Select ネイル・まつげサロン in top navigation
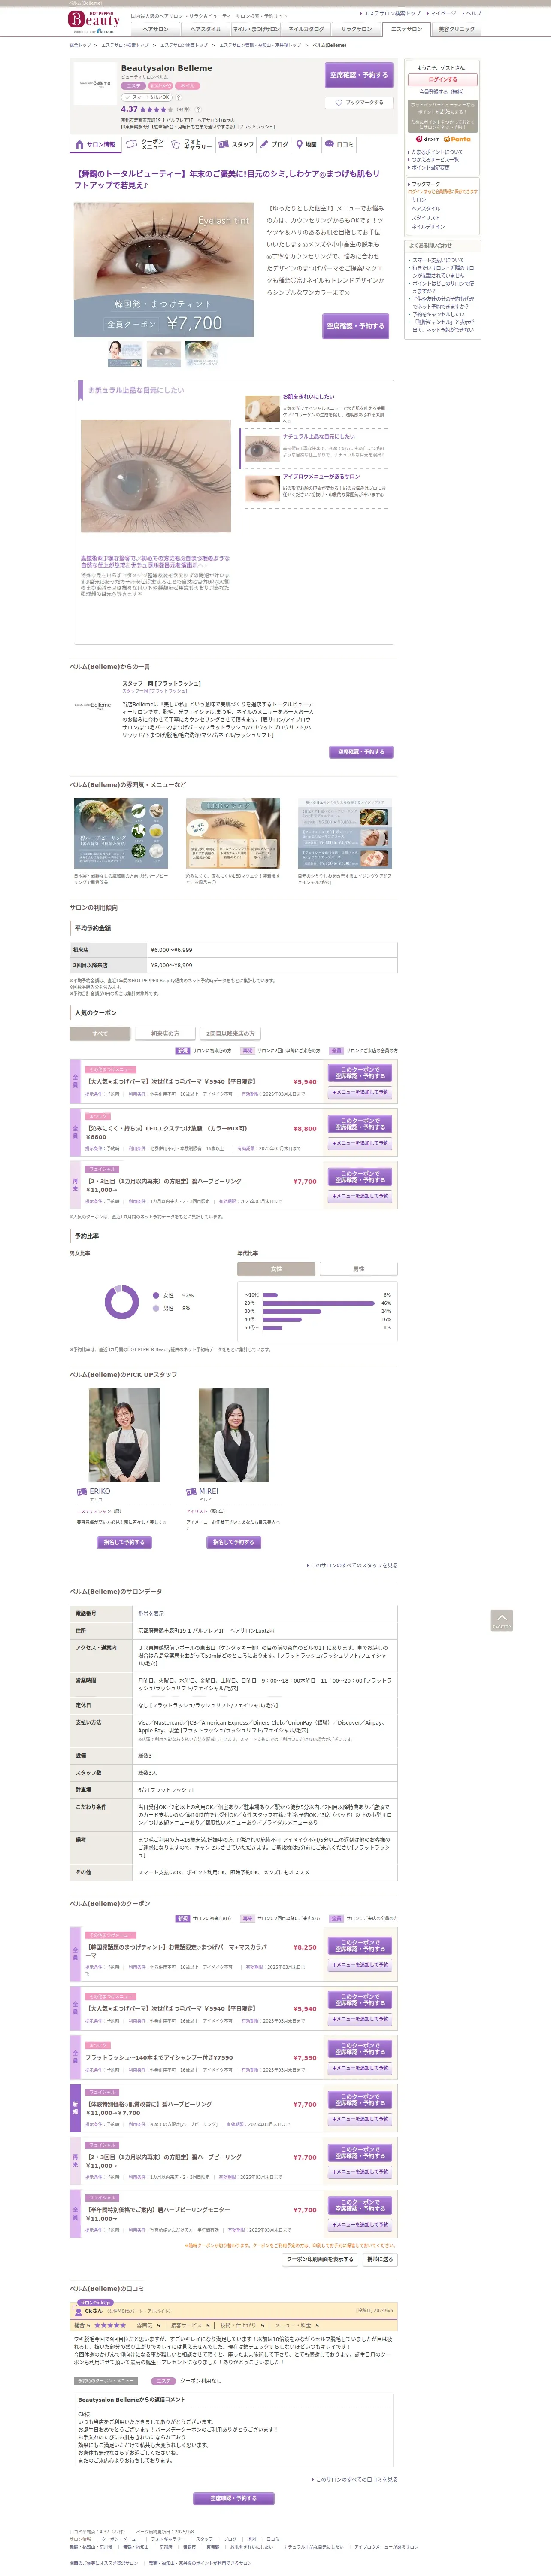This screenshot has width=551, height=2576. coord(256,29)
